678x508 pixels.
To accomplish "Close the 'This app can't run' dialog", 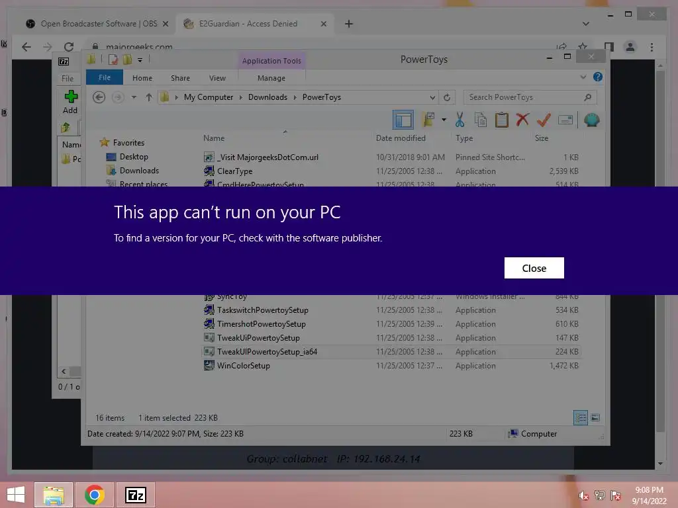I will pyautogui.click(x=534, y=268).
